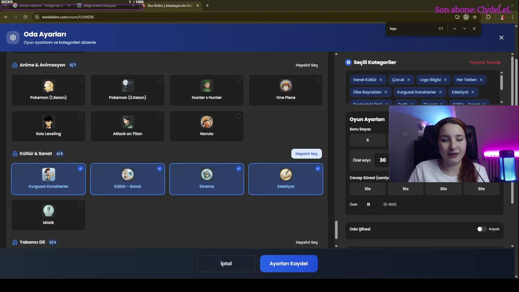Click the Özel sayı input field
Screen dimensions: 519x292
pos(383,160)
